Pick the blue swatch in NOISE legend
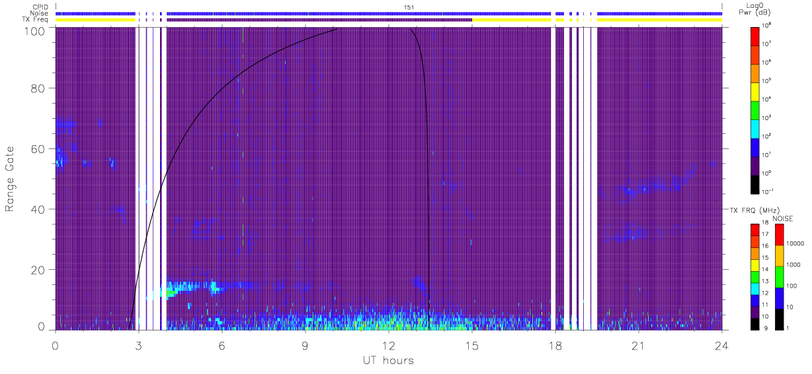 [x=779, y=297]
